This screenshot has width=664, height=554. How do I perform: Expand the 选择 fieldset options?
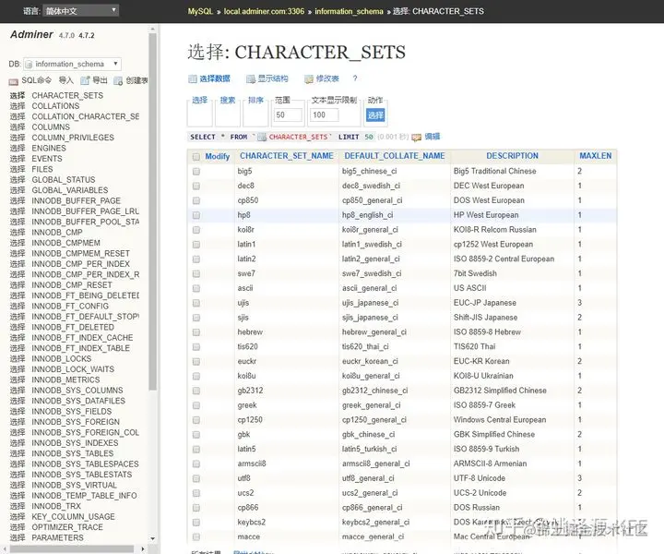pyautogui.click(x=199, y=100)
